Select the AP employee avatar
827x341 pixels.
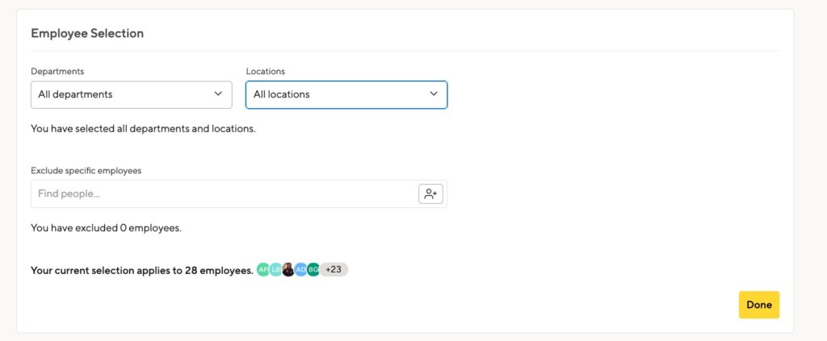[x=262, y=269]
